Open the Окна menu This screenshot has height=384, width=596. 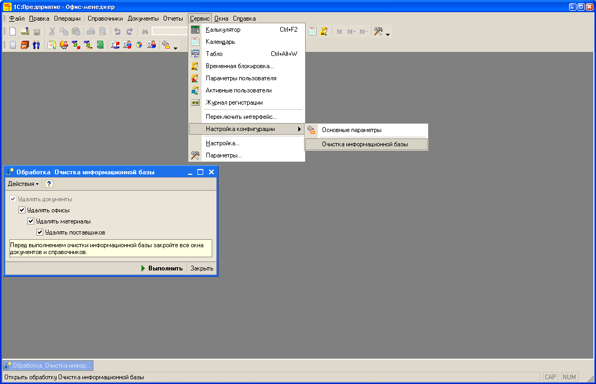click(x=221, y=18)
